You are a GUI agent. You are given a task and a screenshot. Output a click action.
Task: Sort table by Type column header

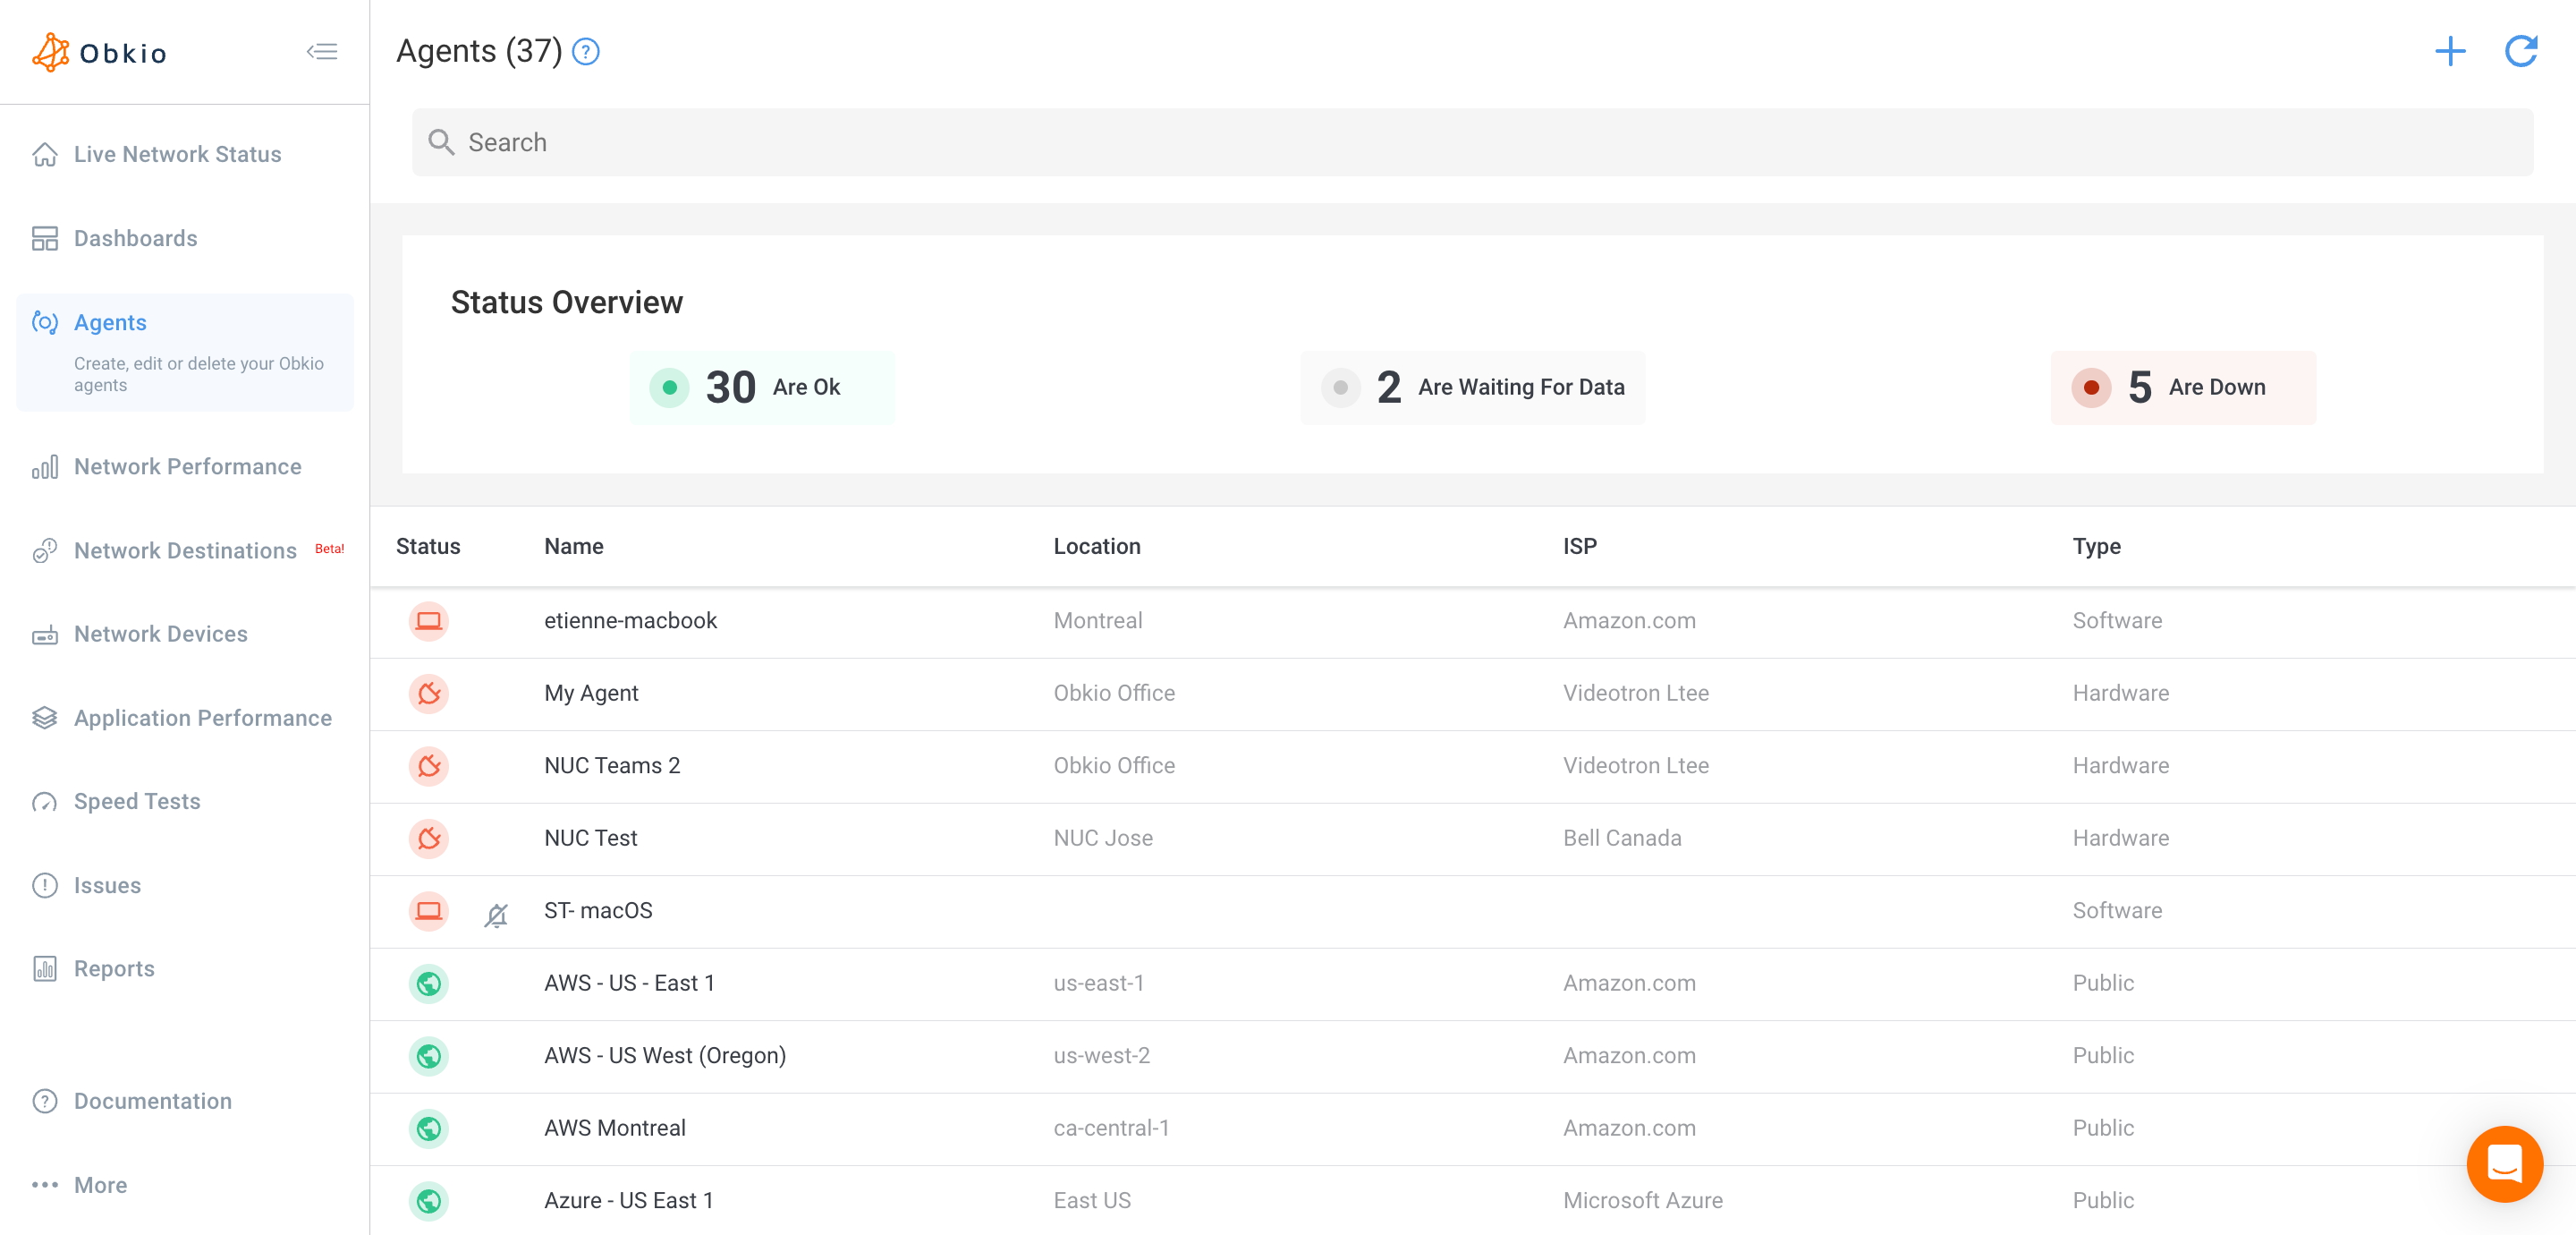pyautogui.click(x=2096, y=547)
